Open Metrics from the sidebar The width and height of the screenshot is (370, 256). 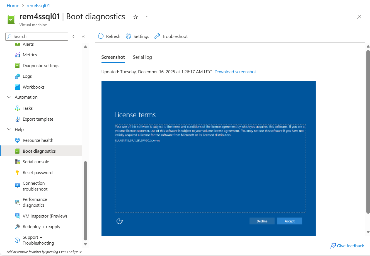coord(29,55)
